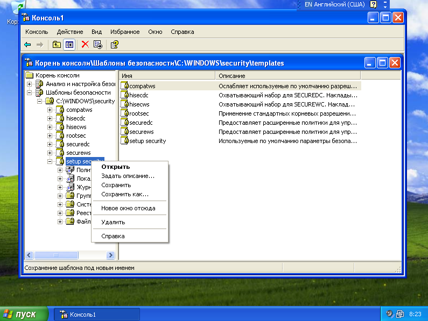
Task: Click the пуск Start button
Action: [24, 314]
